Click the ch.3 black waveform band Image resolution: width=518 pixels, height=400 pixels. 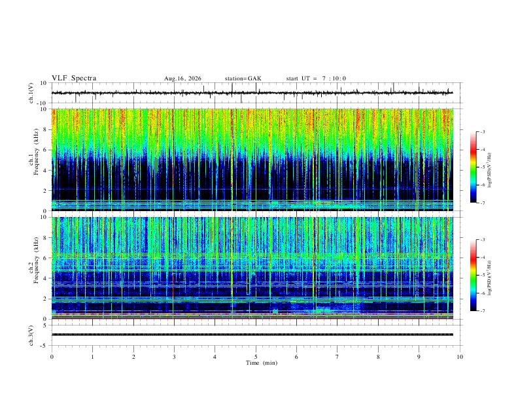(x=252, y=335)
